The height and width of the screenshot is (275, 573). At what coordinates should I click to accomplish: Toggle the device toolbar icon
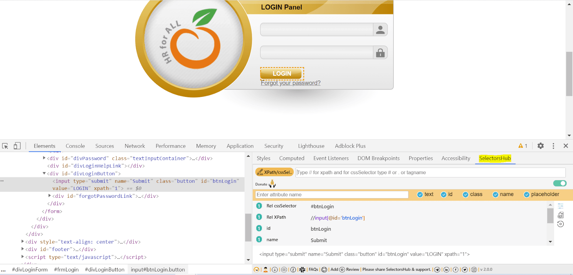(x=17, y=146)
